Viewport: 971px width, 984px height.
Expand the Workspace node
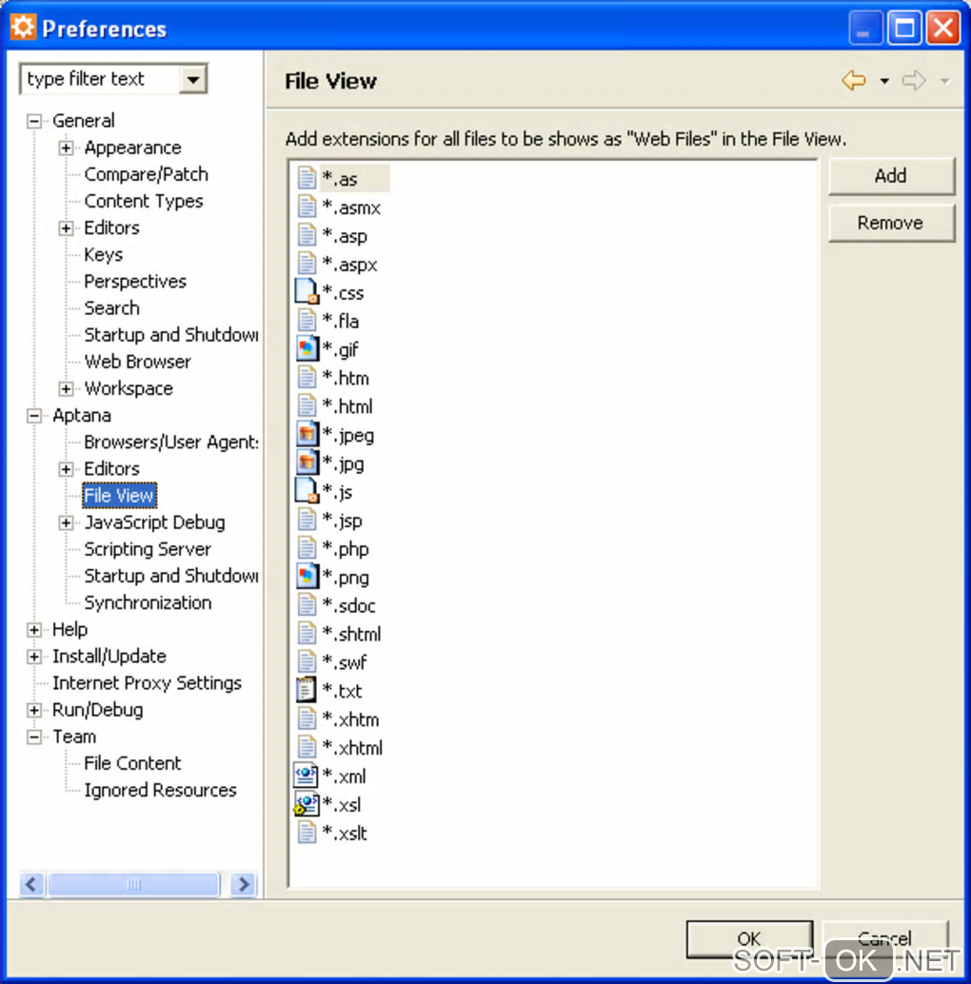click(x=66, y=388)
